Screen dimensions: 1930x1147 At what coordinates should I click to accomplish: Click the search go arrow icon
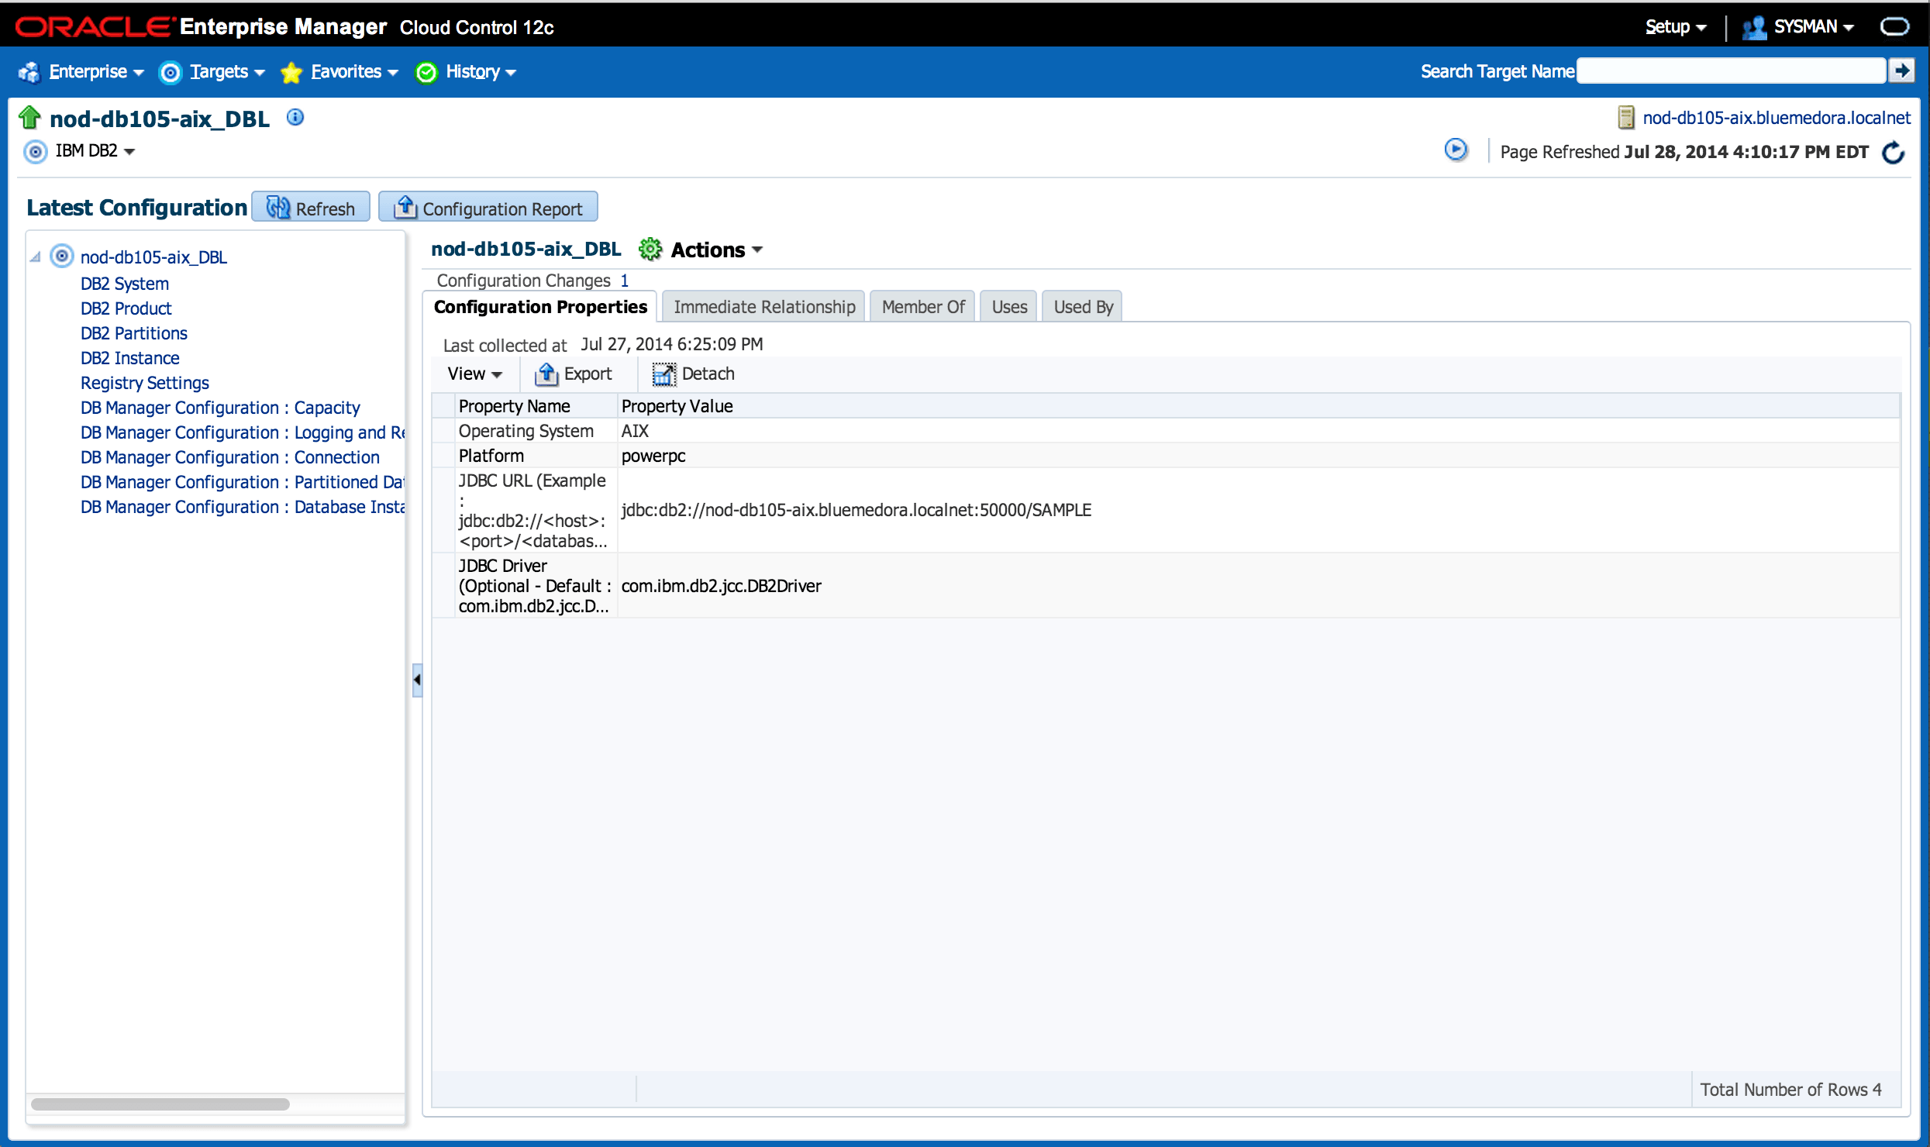1901,71
